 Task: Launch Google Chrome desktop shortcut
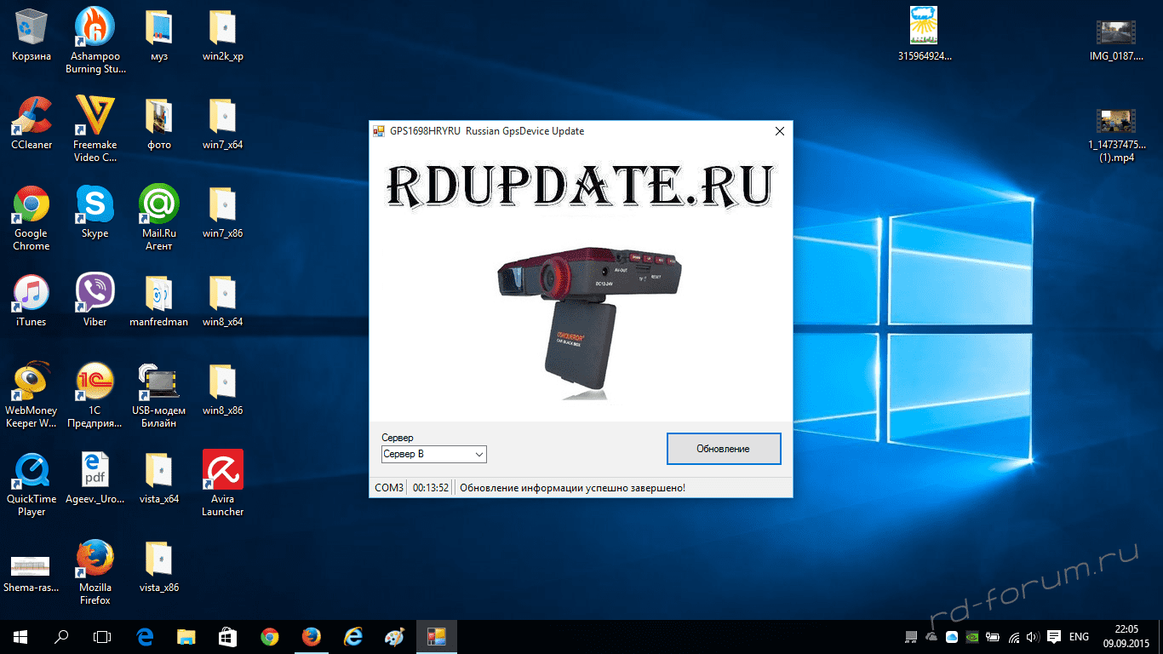[32, 205]
